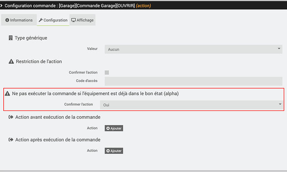Click the Action avant exécution heading
The image size is (287, 172).
[58, 117]
